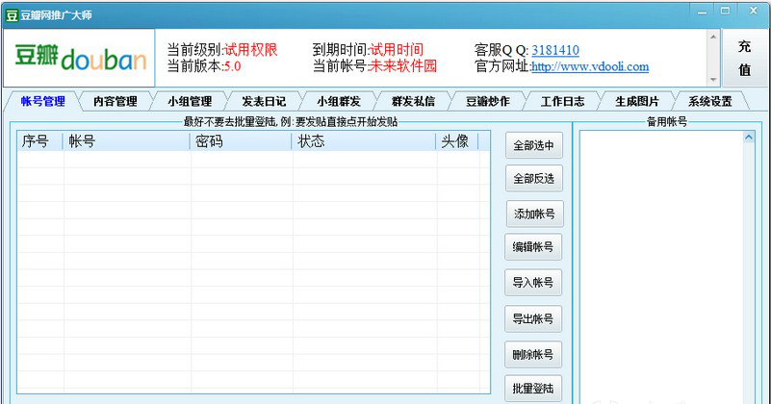
Task: Sort by the 序号 column header
Action: (39, 141)
